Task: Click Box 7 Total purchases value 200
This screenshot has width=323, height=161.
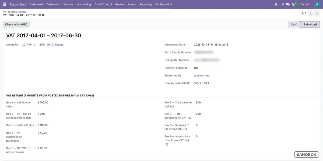Action: coord(198,114)
